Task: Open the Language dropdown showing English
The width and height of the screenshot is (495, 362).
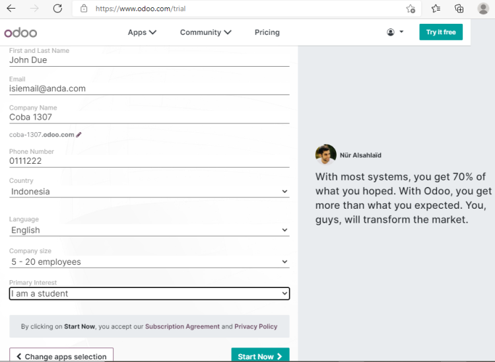Action: [149, 230]
